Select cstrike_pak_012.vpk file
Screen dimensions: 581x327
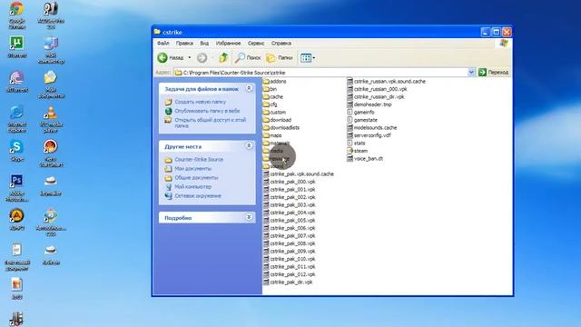[290, 274]
